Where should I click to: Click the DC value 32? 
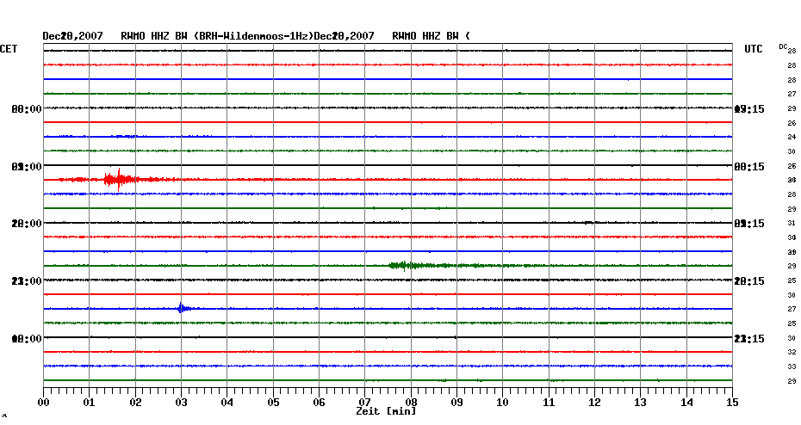click(x=792, y=352)
